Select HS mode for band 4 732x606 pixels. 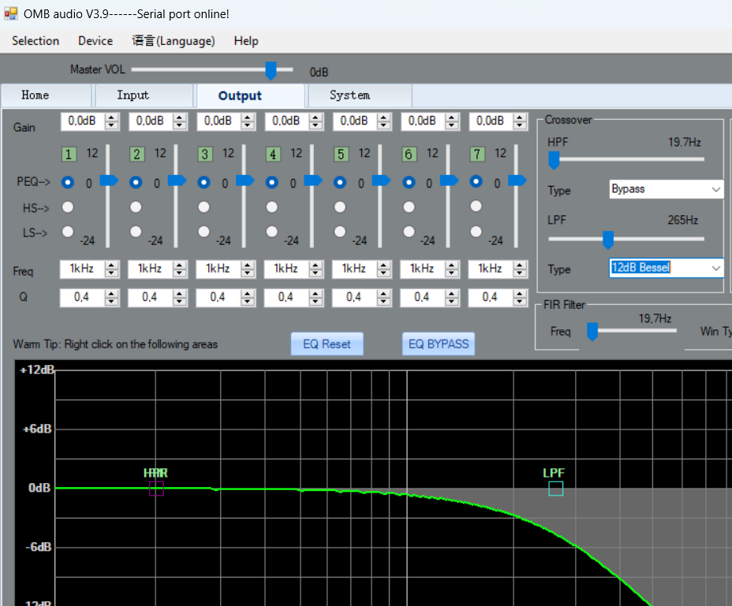[271, 207]
